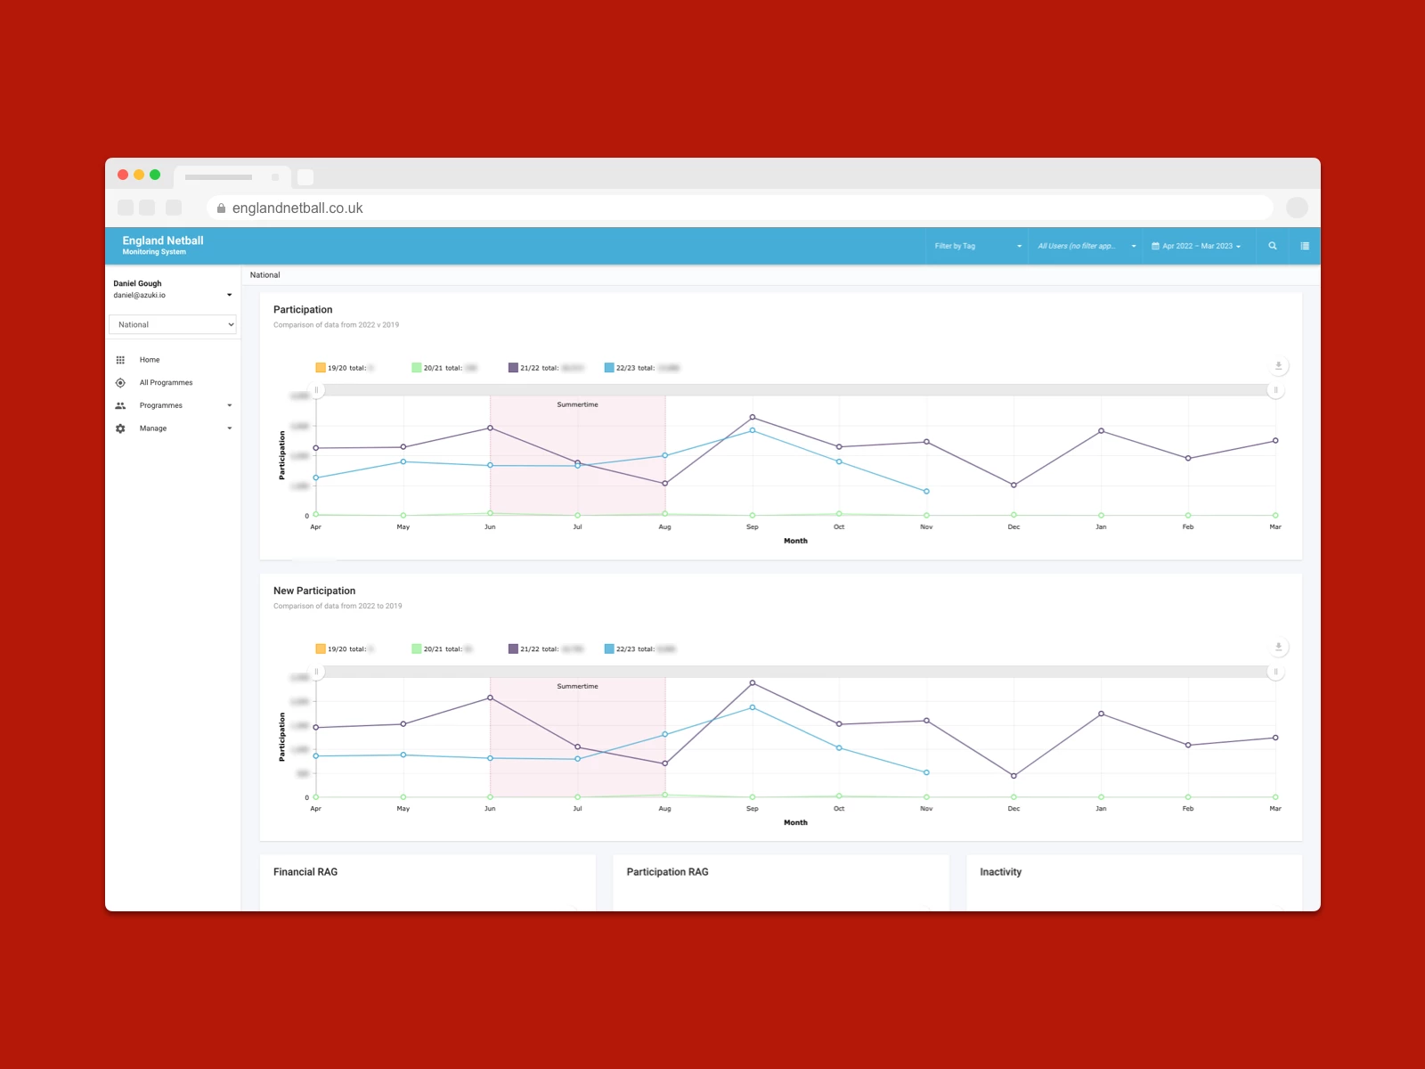Click the All Programmes target icon
Viewport: 1425px width, 1069px height.
click(x=120, y=383)
